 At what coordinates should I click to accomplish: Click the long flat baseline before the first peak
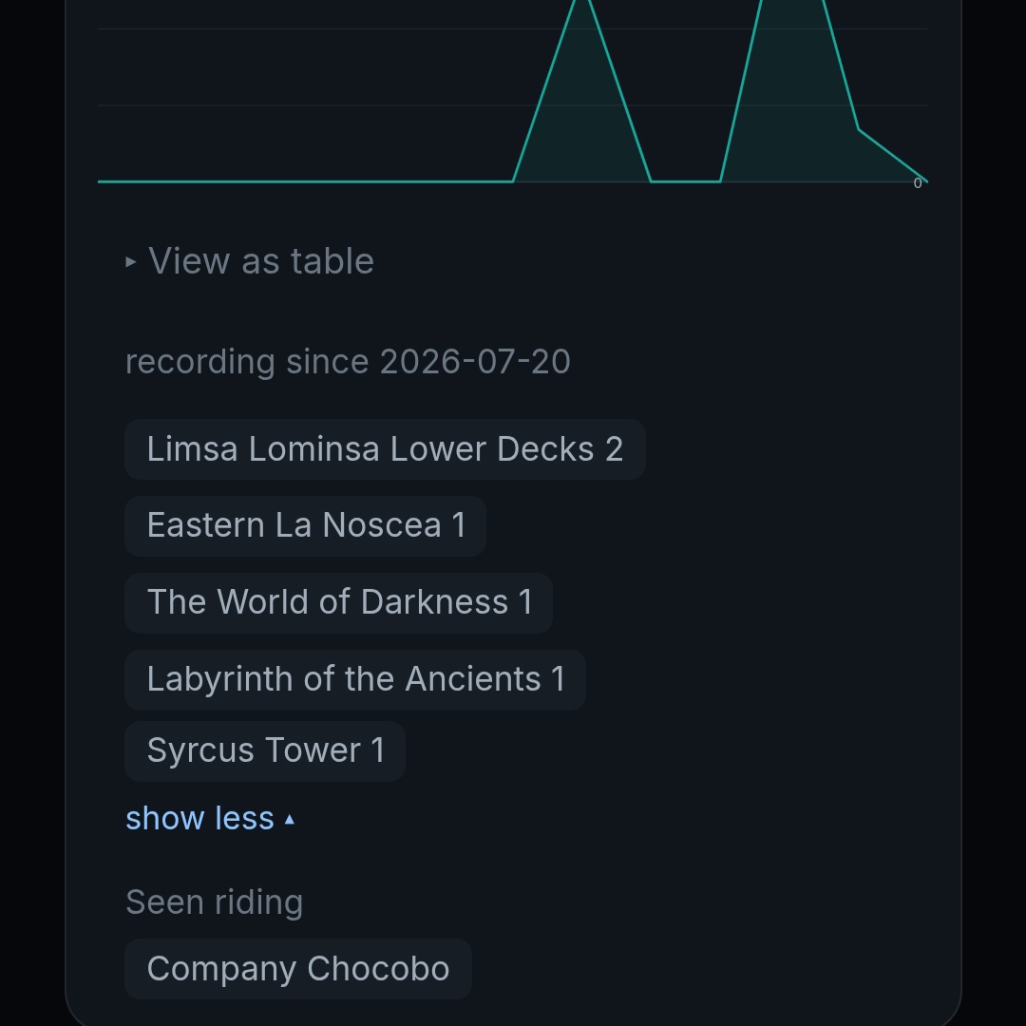[306, 181]
